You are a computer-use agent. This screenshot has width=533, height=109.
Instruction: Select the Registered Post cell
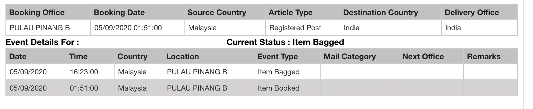click(303, 28)
